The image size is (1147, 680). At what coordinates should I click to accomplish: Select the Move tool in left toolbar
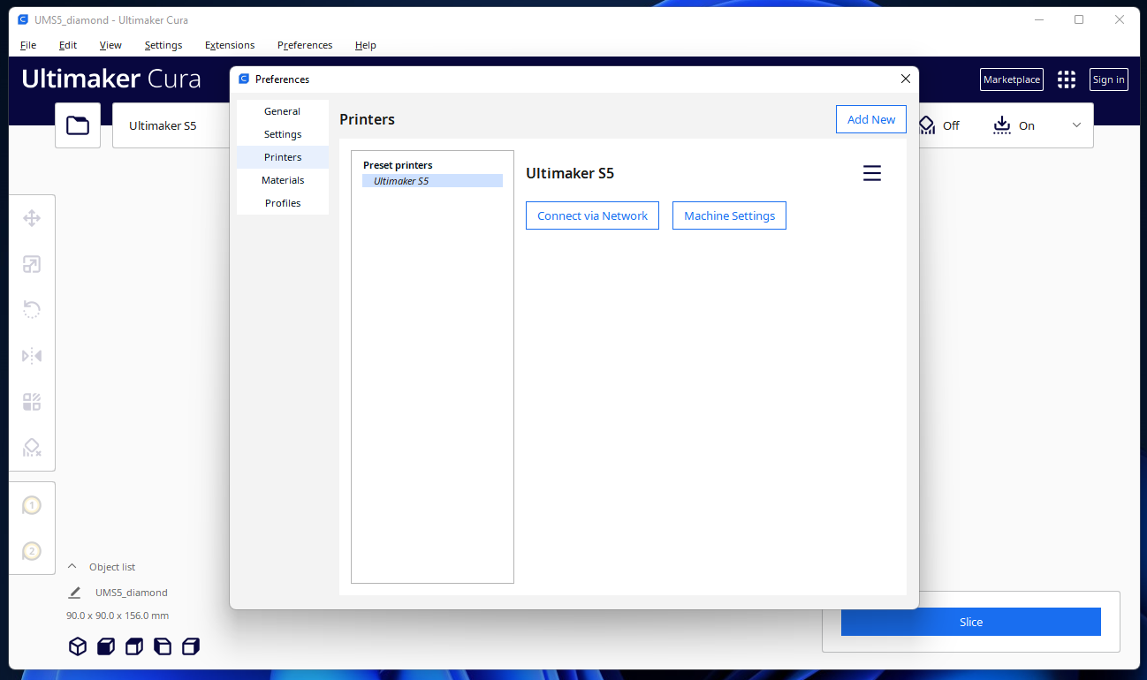tap(32, 218)
